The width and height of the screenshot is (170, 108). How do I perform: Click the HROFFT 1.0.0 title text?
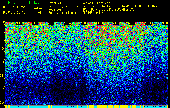[x=21, y=2]
